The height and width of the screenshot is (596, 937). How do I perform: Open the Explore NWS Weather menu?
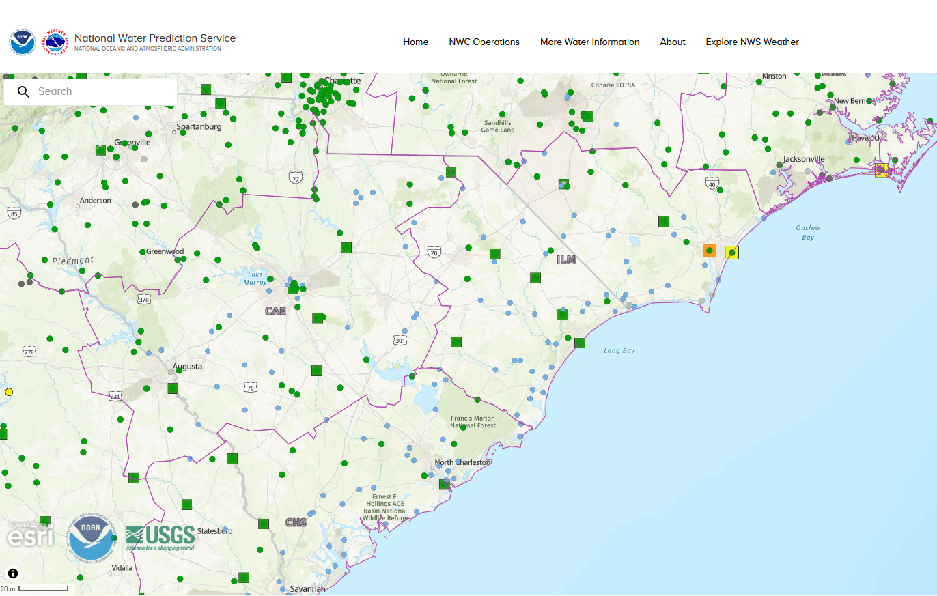753,42
